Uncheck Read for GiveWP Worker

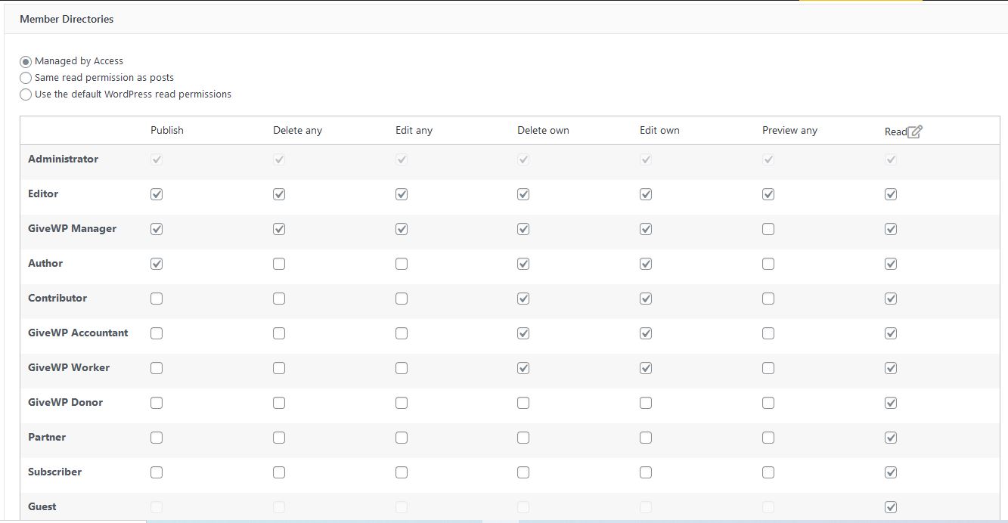pyautogui.click(x=891, y=368)
